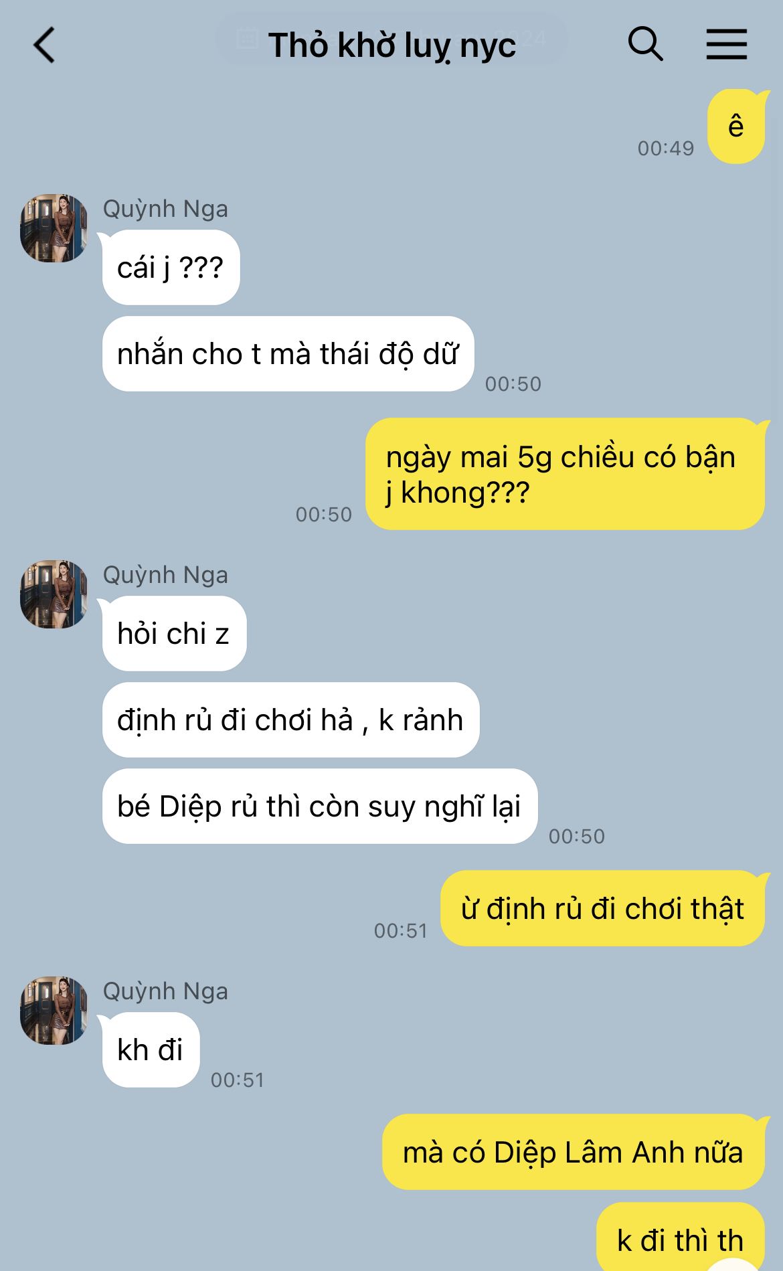This screenshot has height=1271, width=783.
Task: Tap the 'kh đi' message bubble
Action: pos(151,1049)
